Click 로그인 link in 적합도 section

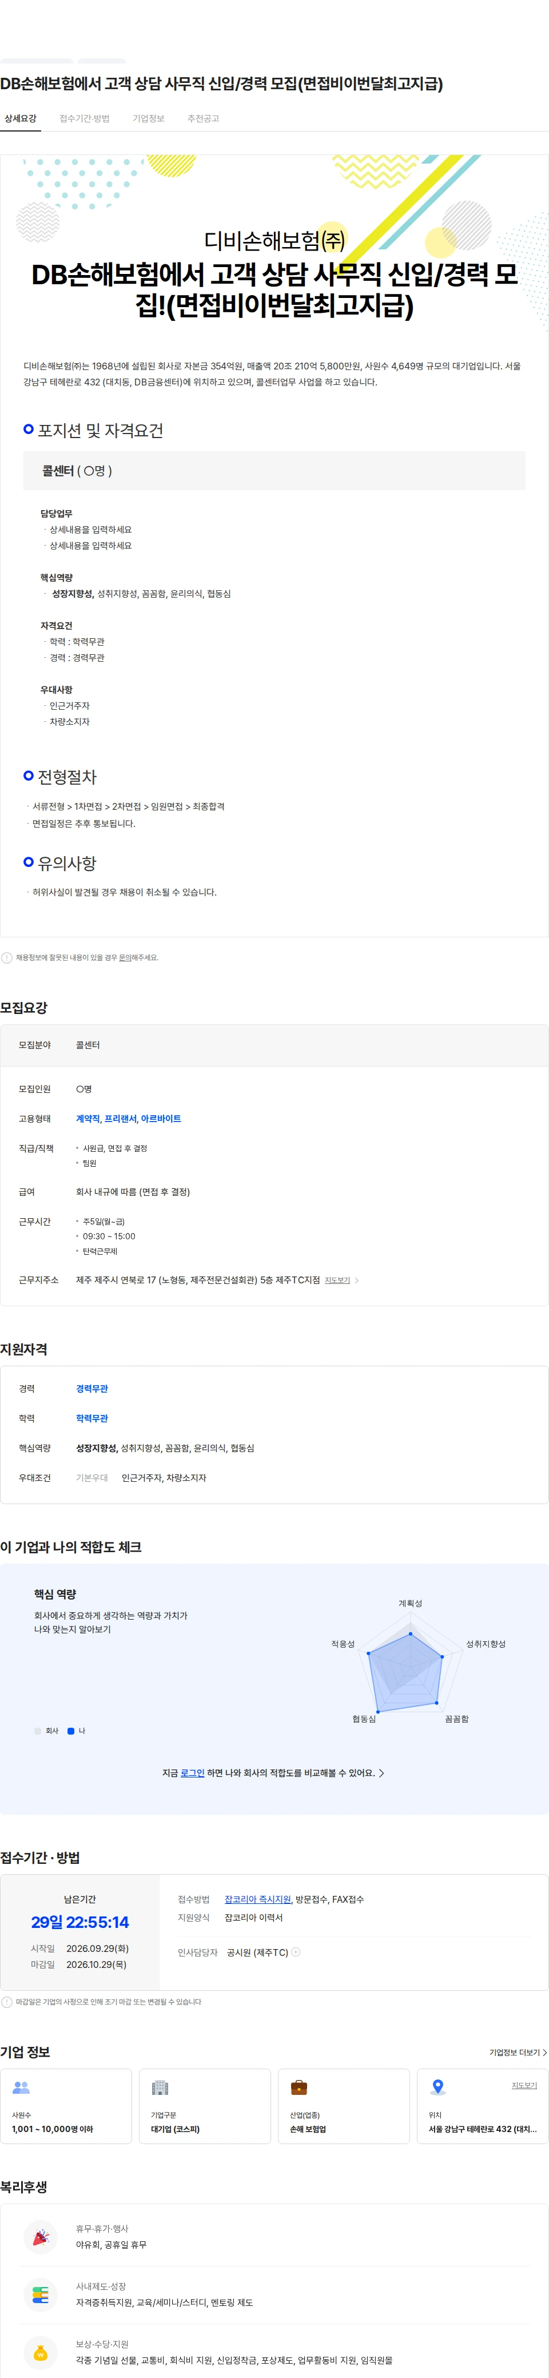[192, 1773]
